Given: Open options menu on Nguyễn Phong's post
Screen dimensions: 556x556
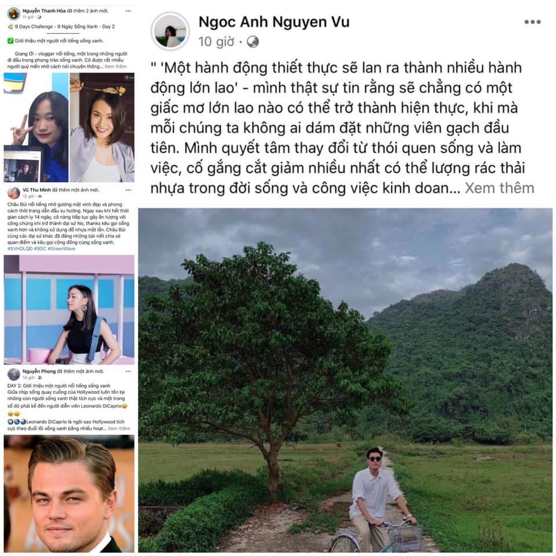Looking at the screenshot, I should tap(128, 371).
